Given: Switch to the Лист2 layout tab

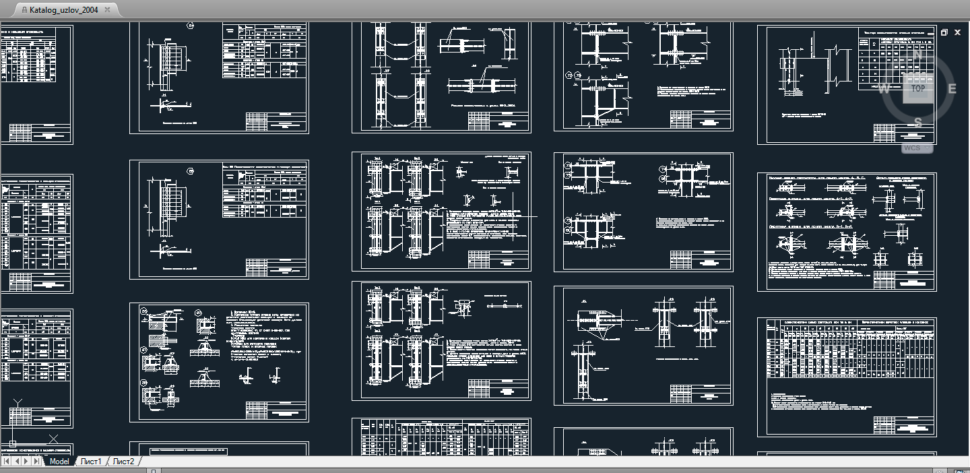Looking at the screenshot, I should tap(123, 462).
